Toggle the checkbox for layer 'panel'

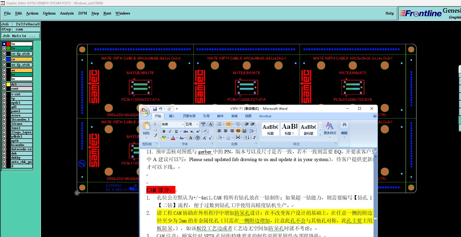tap(4, 111)
